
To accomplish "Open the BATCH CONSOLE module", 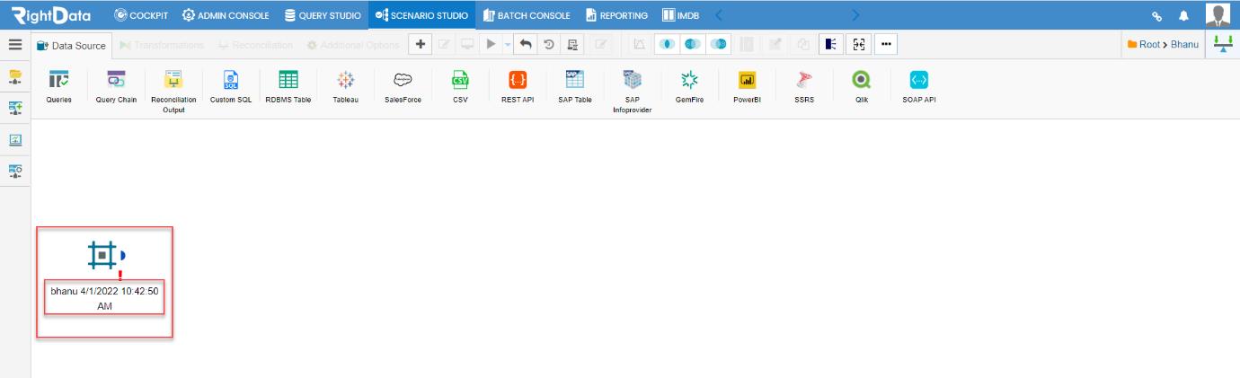I will 527,14.
